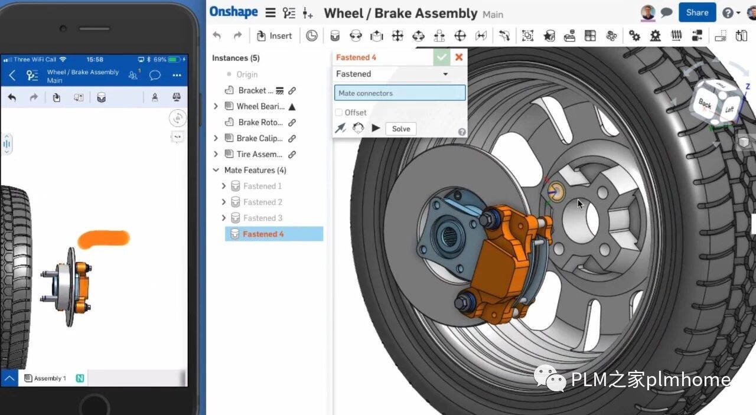Open the Onshape hamburger menu

(270, 12)
